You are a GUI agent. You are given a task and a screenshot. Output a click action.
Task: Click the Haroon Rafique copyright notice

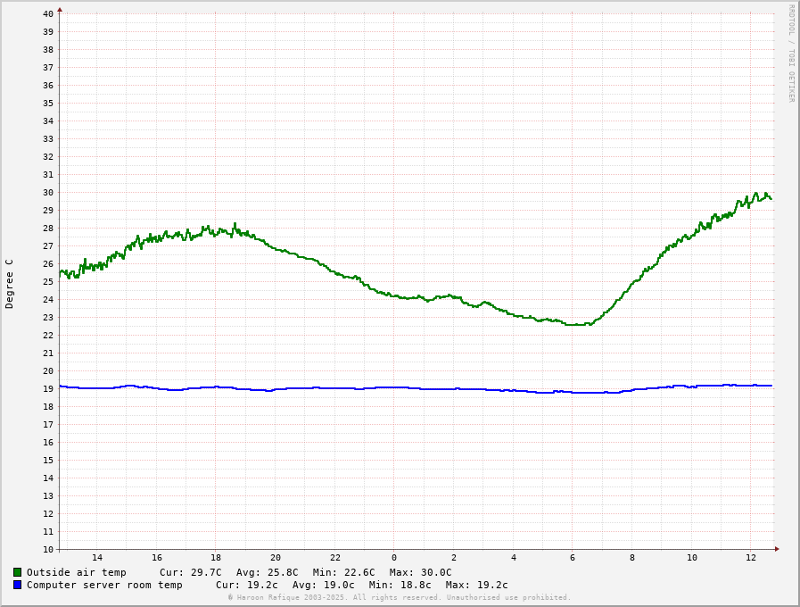click(x=399, y=597)
